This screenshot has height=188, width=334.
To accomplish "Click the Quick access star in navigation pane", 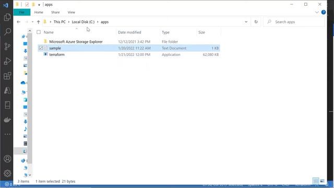I will click(x=23, y=37).
